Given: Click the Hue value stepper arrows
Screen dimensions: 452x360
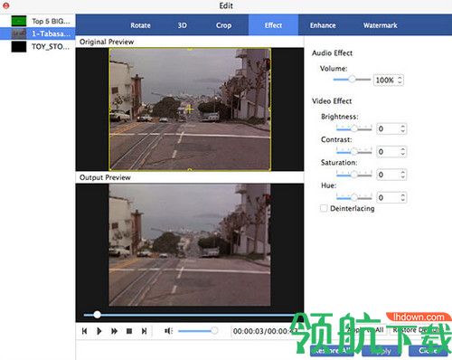Looking at the screenshot, I should pos(403,197).
